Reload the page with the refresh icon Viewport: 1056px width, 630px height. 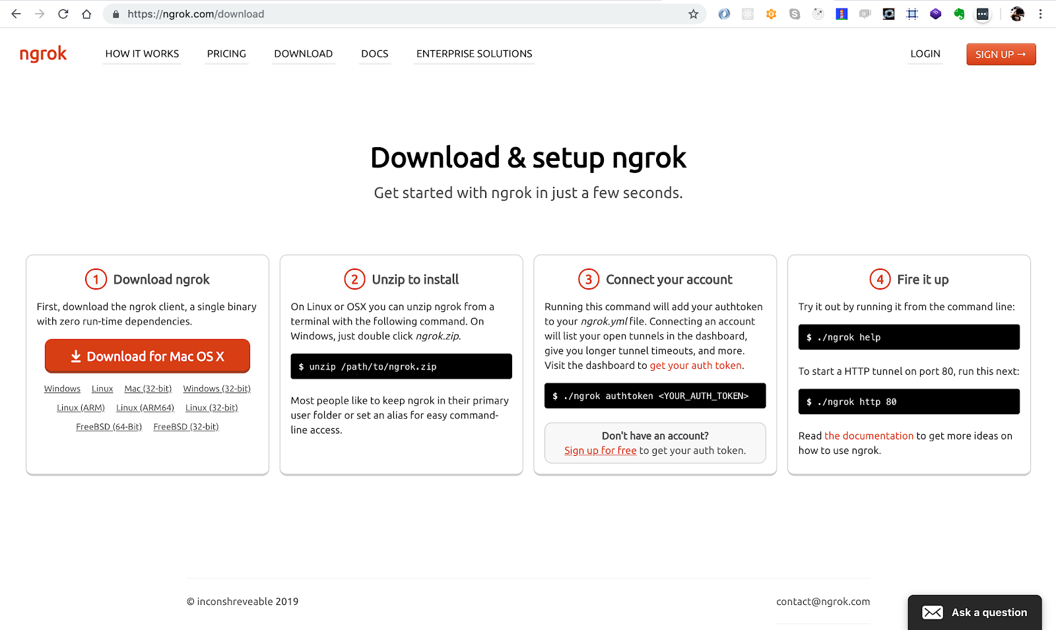click(x=63, y=14)
